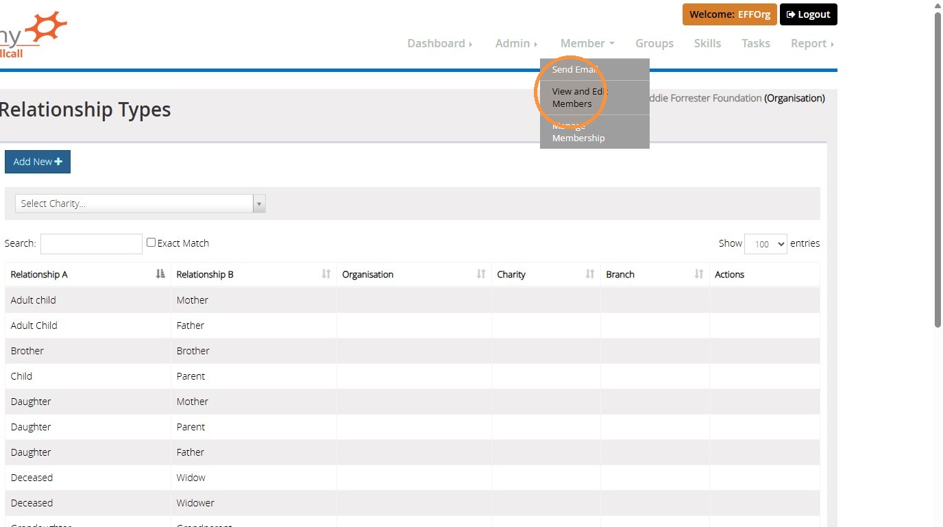
Task: Click the Widower cell
Action: (x=254, y=503)
